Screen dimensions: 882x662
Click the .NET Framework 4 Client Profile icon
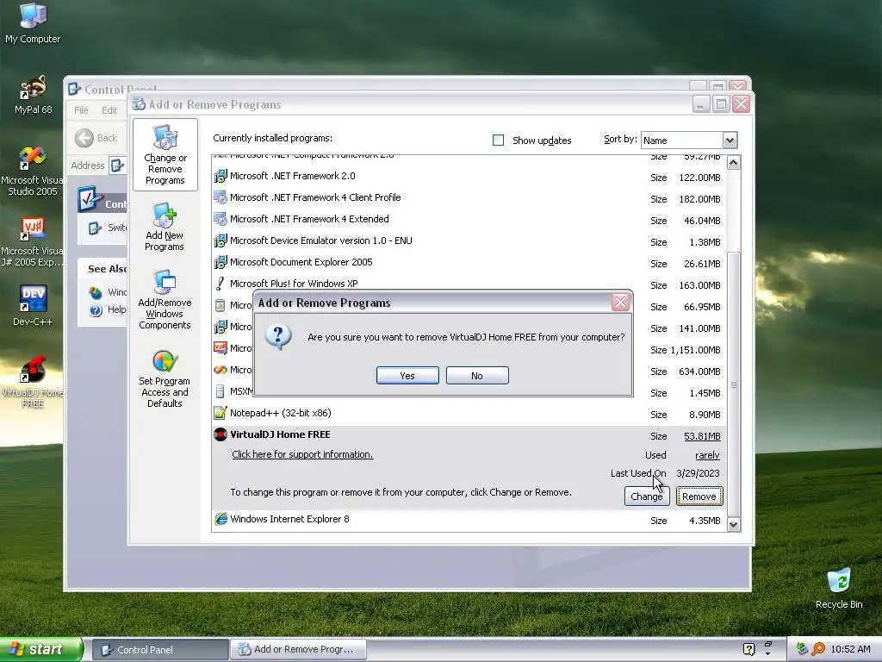click(x=220, y=197)
